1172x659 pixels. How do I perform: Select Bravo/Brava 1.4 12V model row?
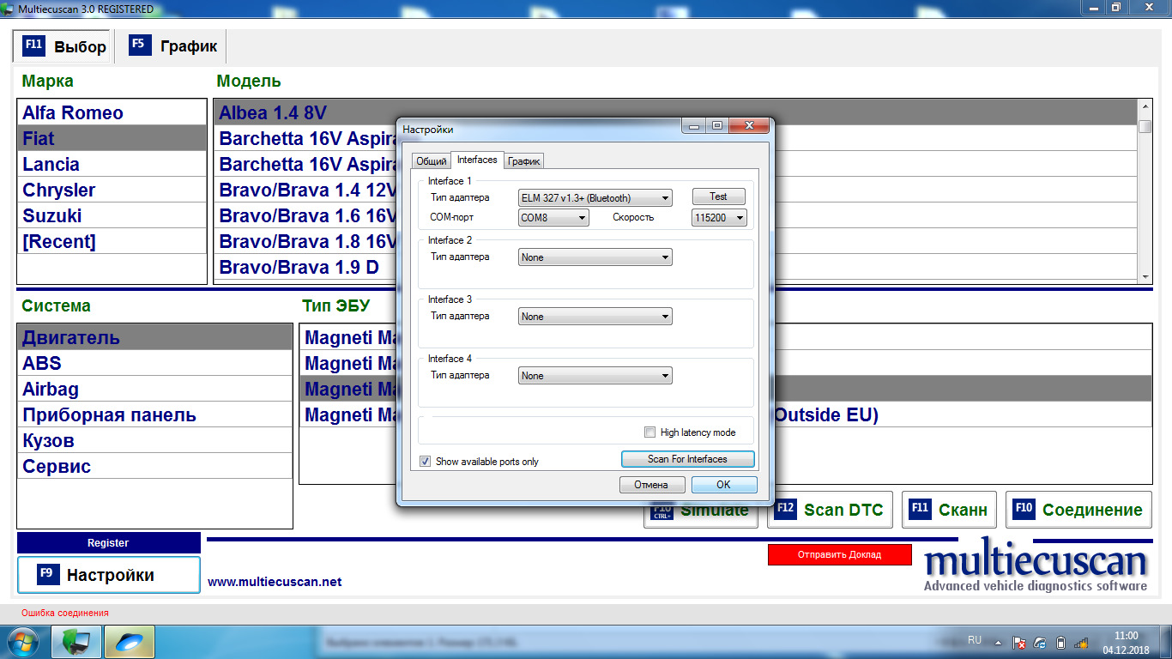point(305,190)
